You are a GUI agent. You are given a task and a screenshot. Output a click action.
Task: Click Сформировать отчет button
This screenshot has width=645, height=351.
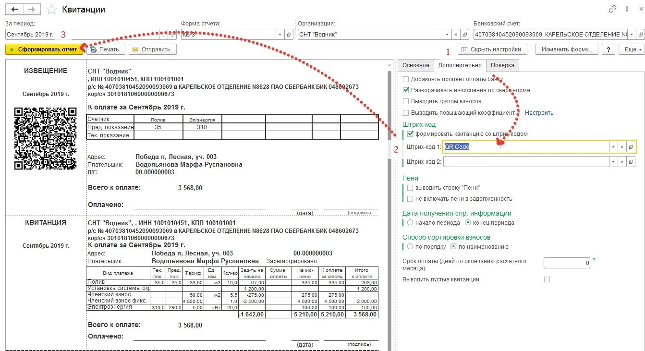[44, 49]
